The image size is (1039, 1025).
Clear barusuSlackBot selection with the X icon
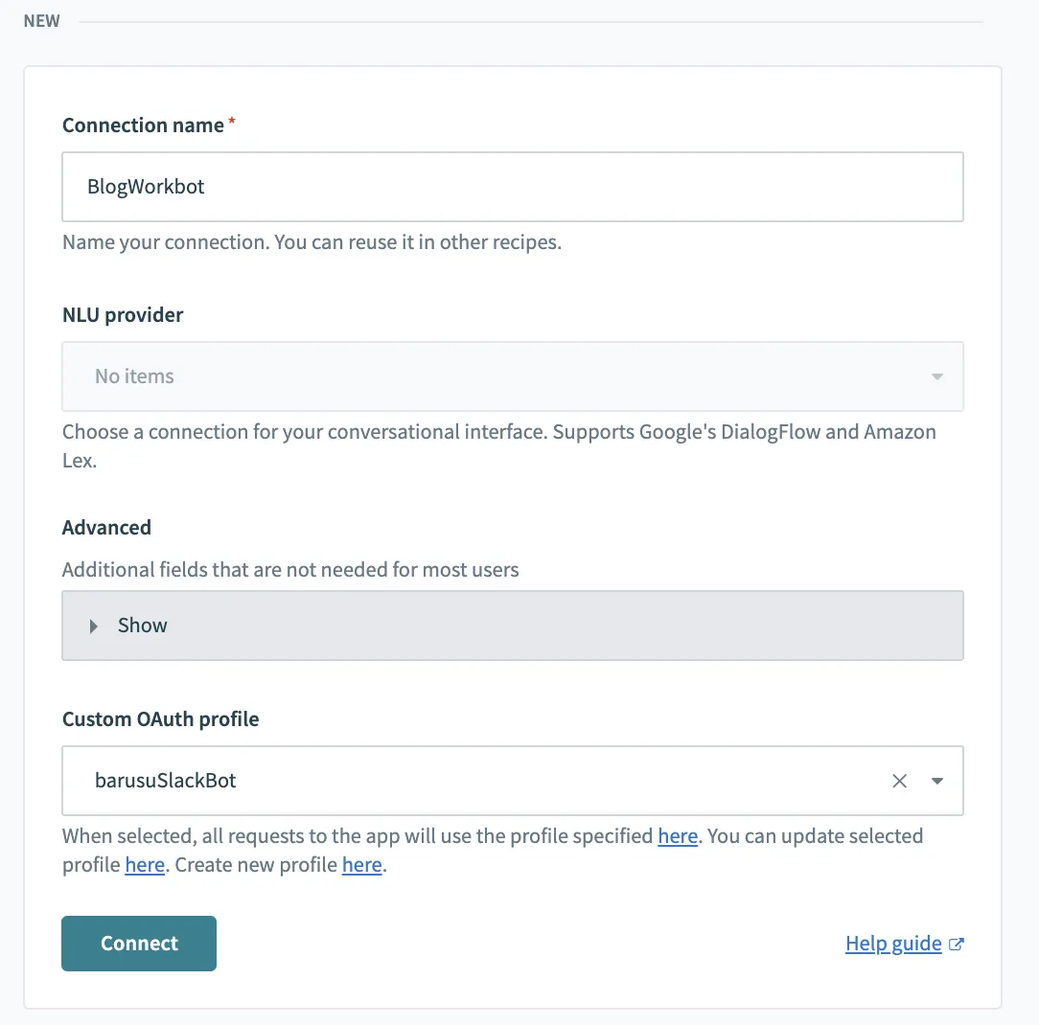coord(899,781)
